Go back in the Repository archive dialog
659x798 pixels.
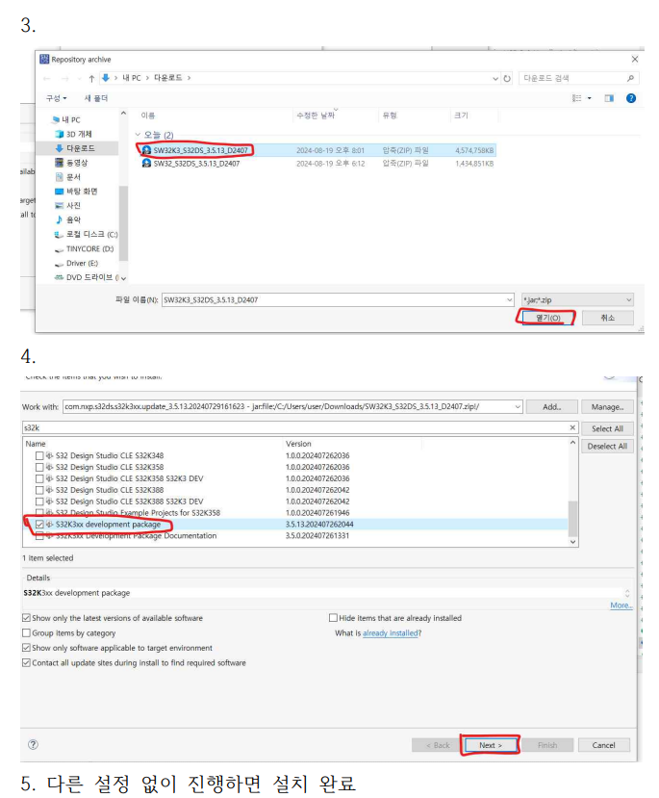(47, 78)
